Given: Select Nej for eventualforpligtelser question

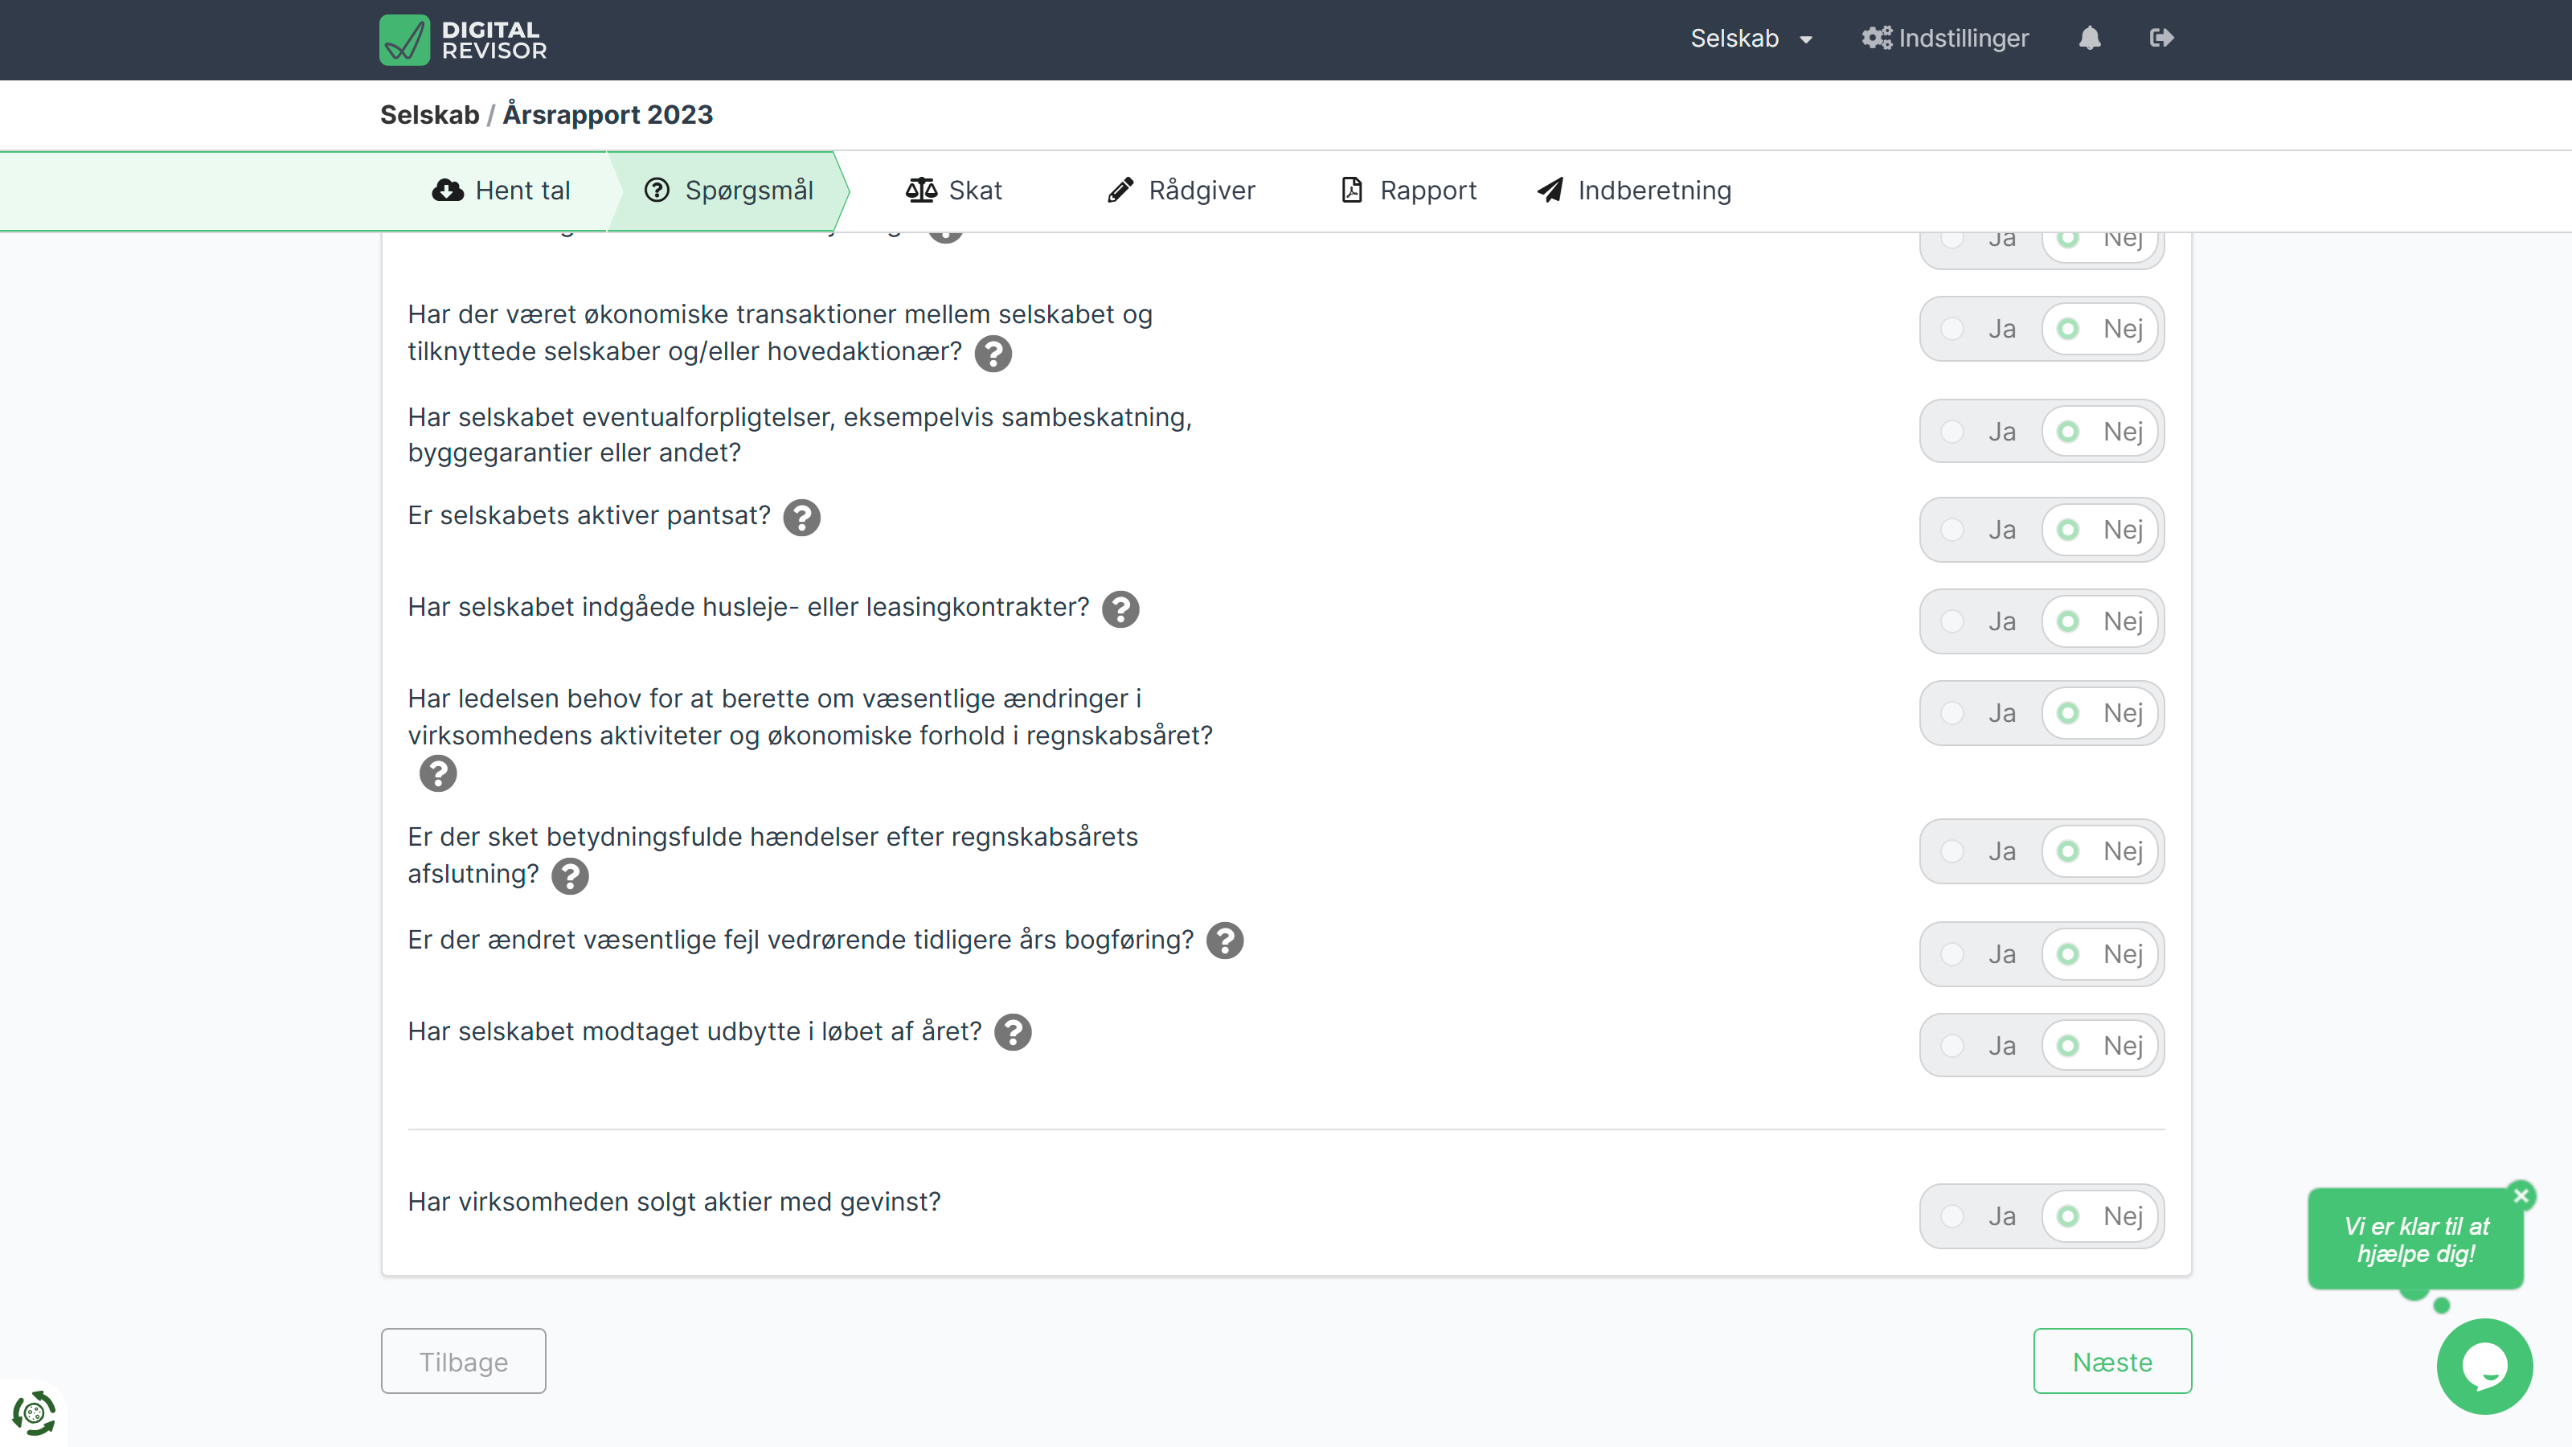Looking at the screenshot, I should click(2101, 432).
